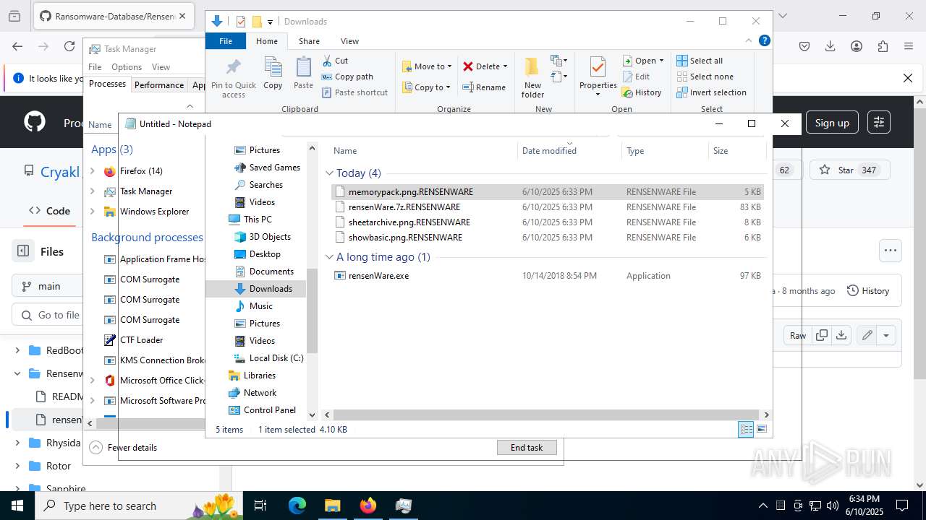Click Sign up on GitHub page
926x520 pixels.
point(832,123)
